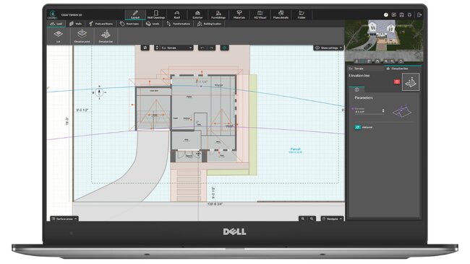This screenshot has height=264, width=470.
Task: Click the rightmost icon under 3D preview
Action: point(401,61)
